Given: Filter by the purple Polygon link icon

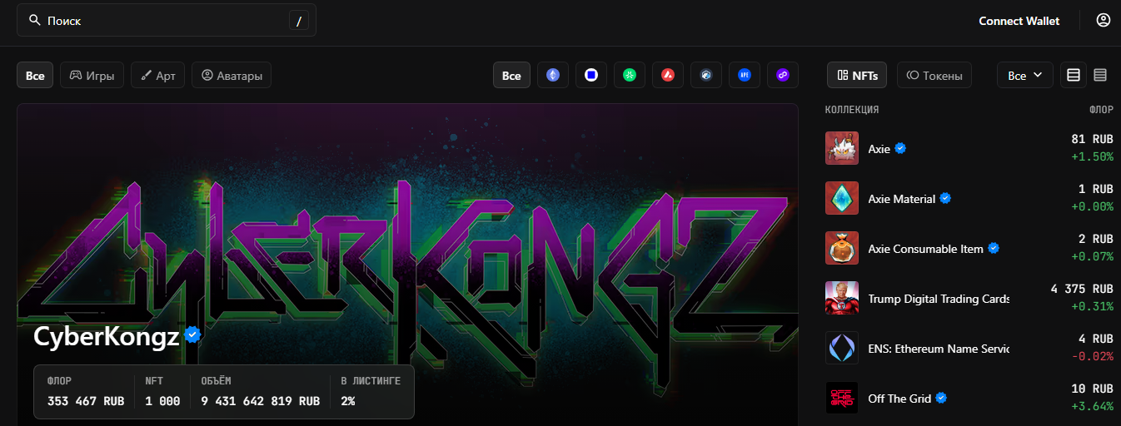Looking at the screenshot, I should pyautogui.click(x=783, y=75).
